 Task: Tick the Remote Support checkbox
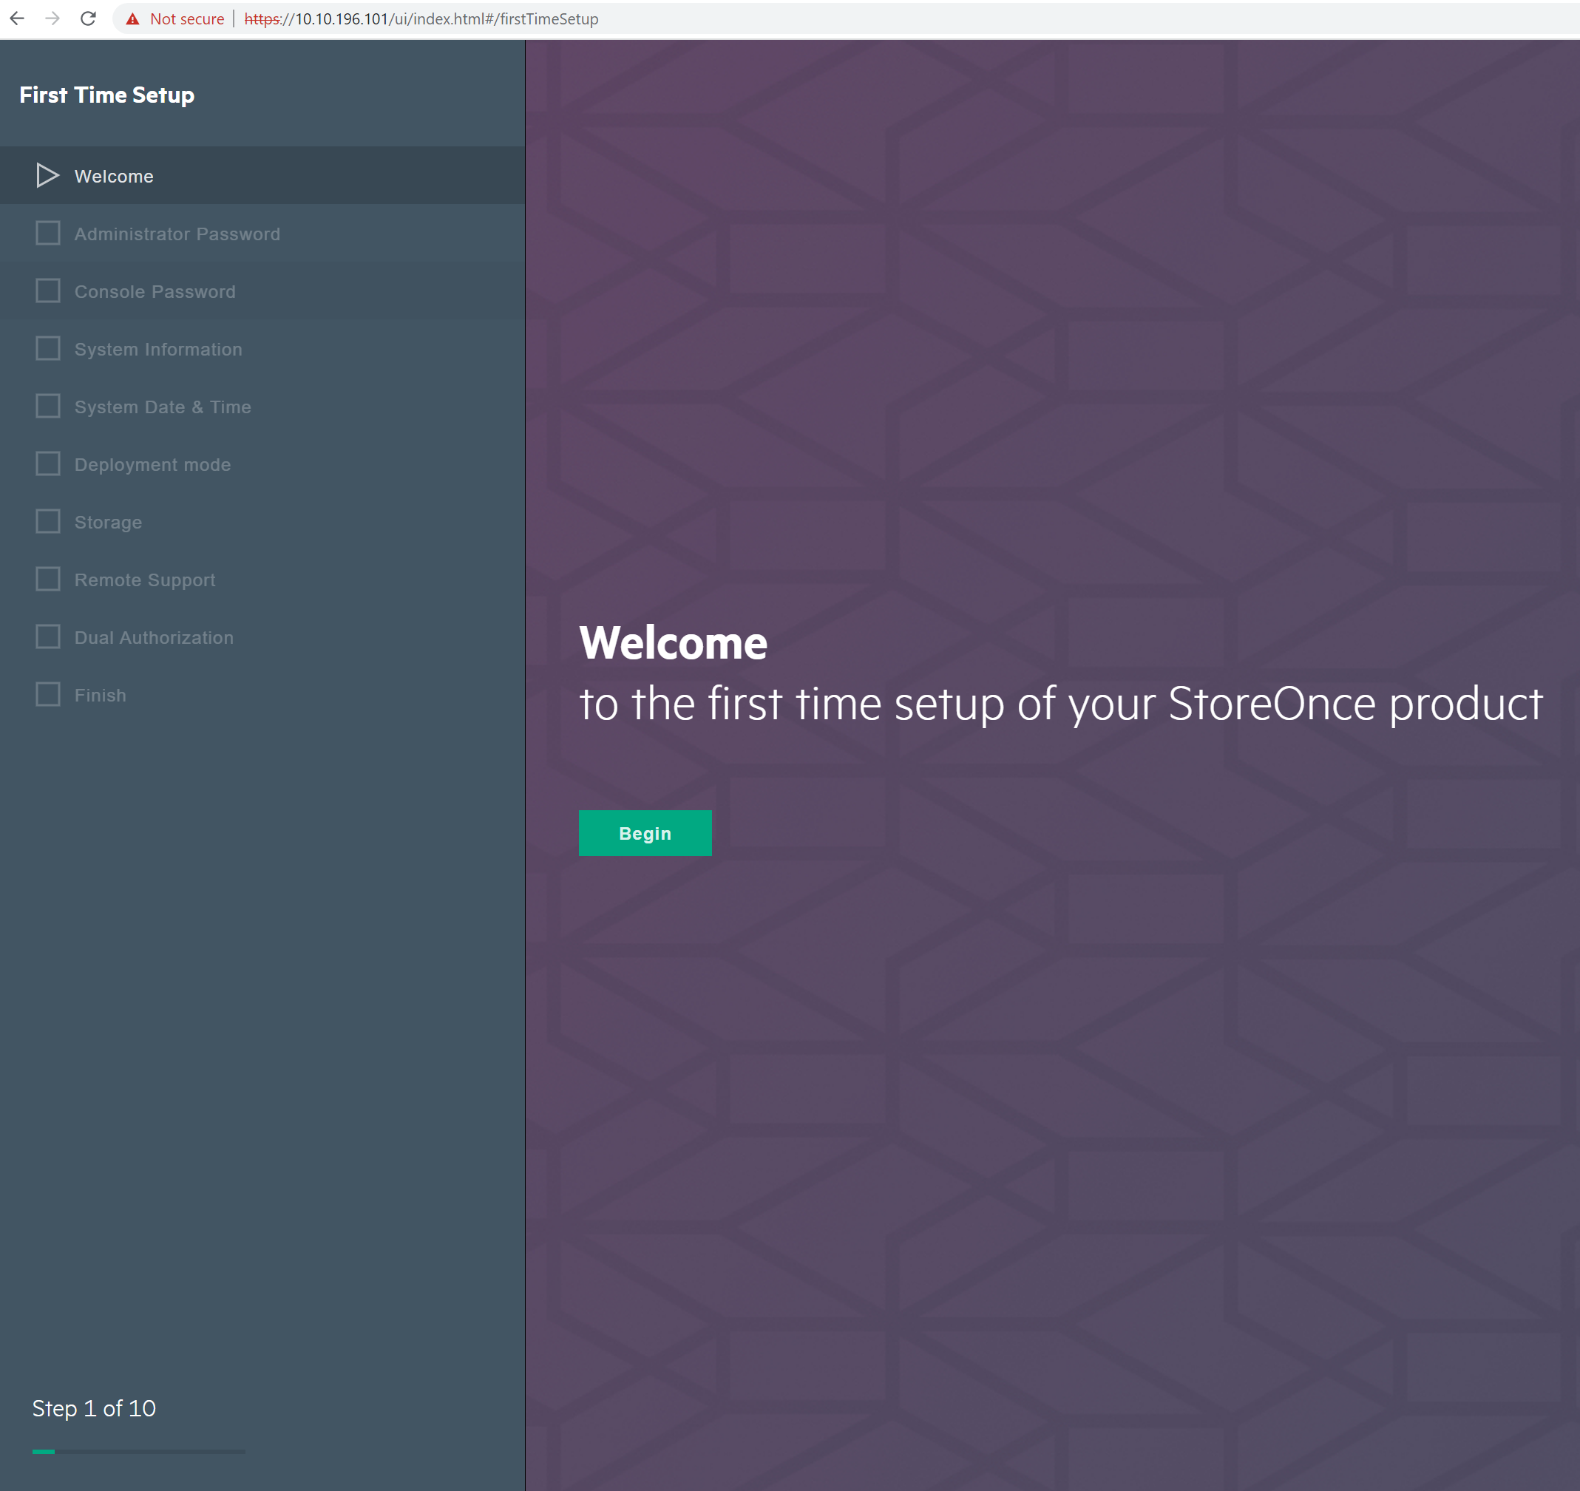coord(47,579)
